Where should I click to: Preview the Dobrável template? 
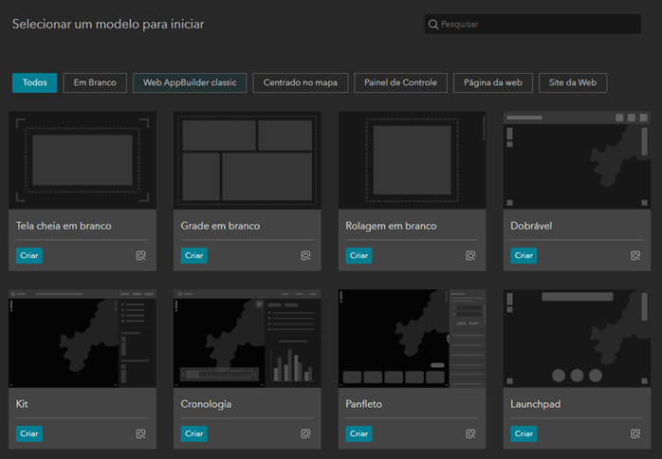[x=634, y=255]
